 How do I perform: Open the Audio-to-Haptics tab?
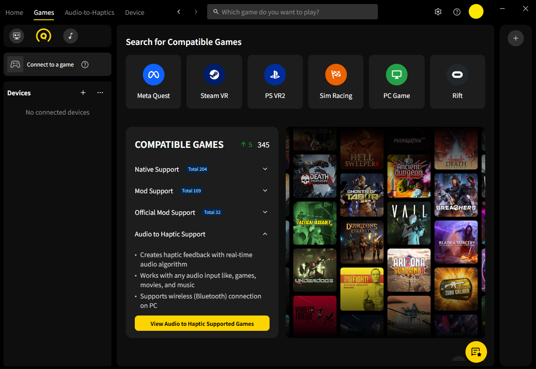(x=89, y=12)
